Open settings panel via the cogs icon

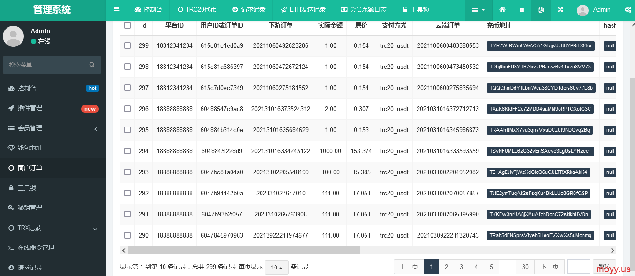(628, 9)
